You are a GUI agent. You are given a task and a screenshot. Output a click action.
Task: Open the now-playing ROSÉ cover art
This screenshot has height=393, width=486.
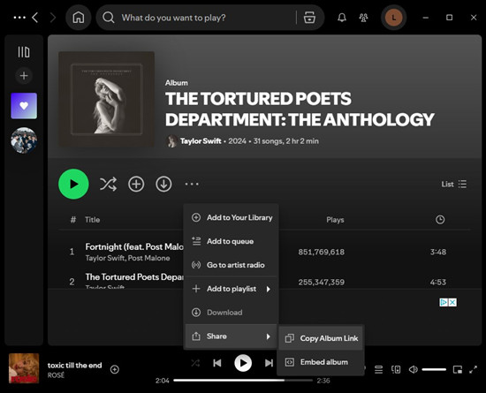[x=24, y=368]
